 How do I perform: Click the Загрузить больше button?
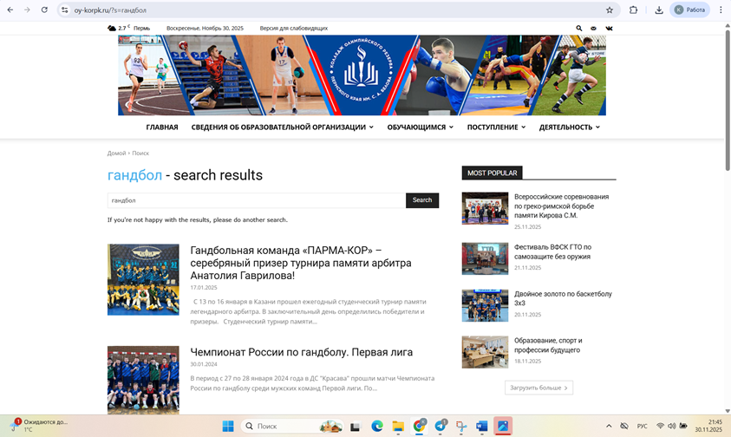pyautogui.click(x=538, y=388)
